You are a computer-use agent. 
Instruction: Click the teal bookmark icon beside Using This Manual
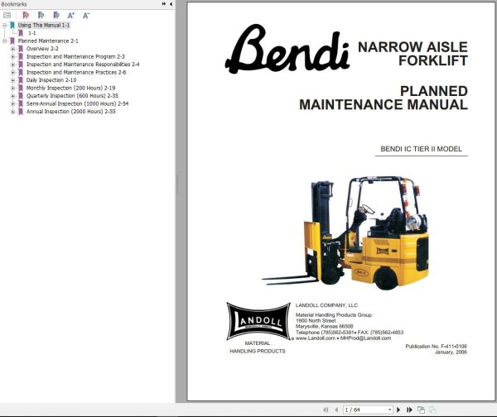(12, 25)
